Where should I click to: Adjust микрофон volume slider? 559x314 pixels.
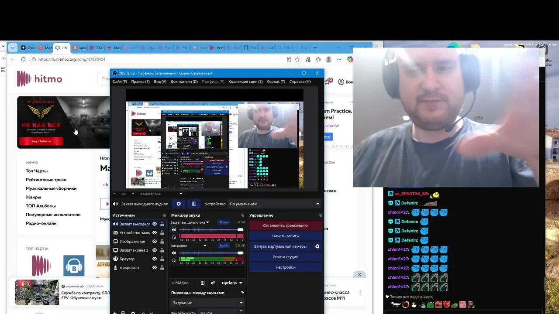tap(211, 253)
